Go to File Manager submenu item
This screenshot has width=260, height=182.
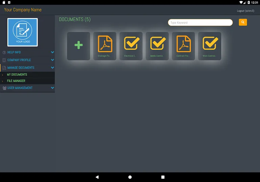(x=27, y=81)
